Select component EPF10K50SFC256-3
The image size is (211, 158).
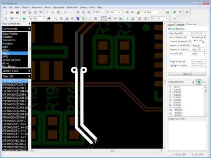[x=15, y=85]
